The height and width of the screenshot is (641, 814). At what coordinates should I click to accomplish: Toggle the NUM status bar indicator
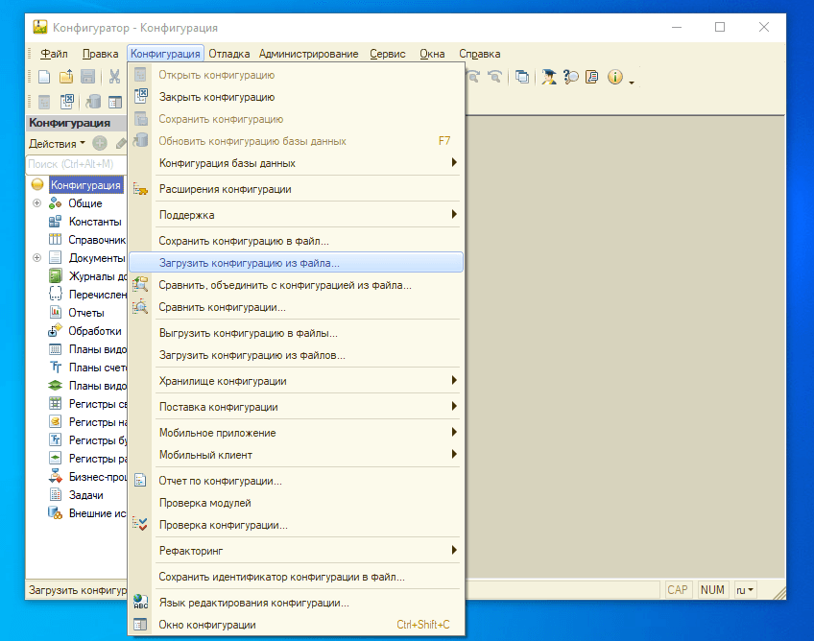712,590
